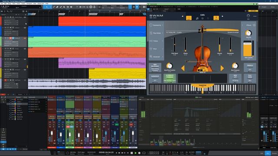Toggle record arm on green track header
The width and height of the screenshot is (278, 156).
[x=10, y=38]
